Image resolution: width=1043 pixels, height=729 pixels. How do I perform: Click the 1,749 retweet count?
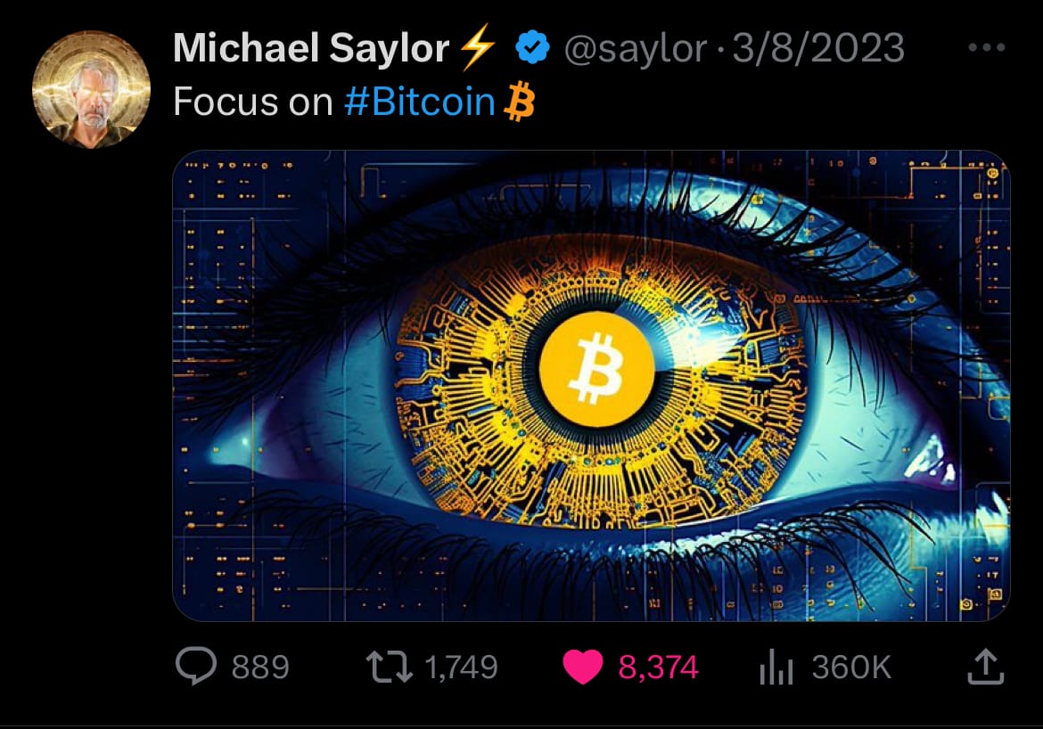461,668
